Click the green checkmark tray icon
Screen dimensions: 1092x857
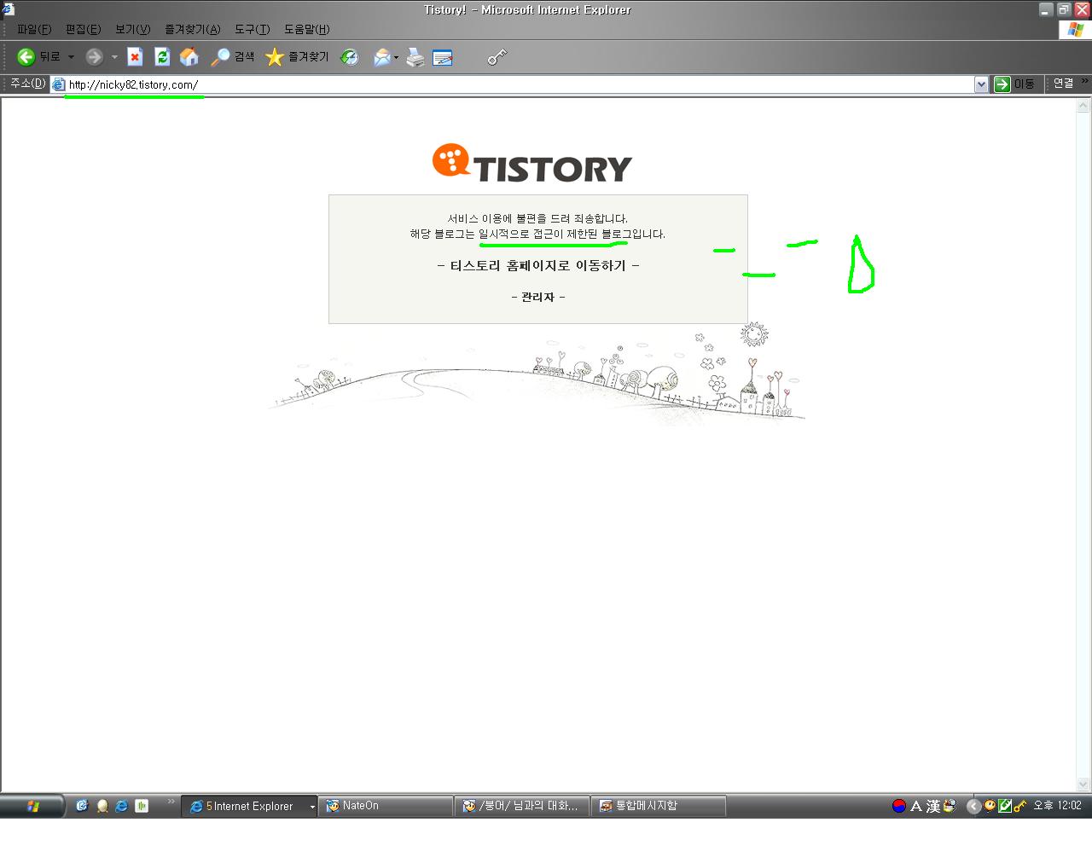point(1005,806)
